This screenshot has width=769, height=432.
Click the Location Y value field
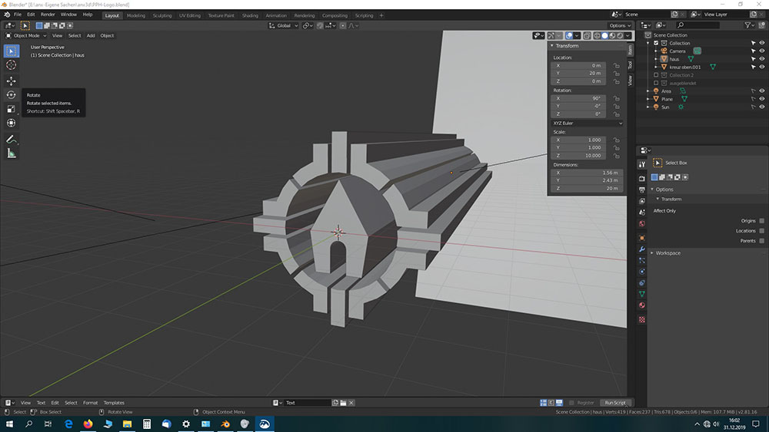(579, 73)
